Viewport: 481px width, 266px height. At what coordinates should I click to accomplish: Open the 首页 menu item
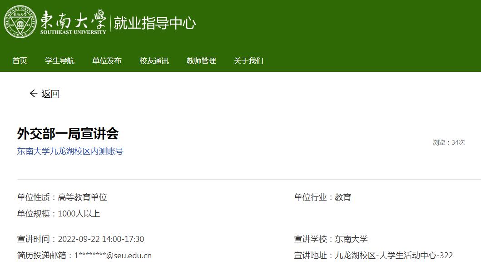20,61
